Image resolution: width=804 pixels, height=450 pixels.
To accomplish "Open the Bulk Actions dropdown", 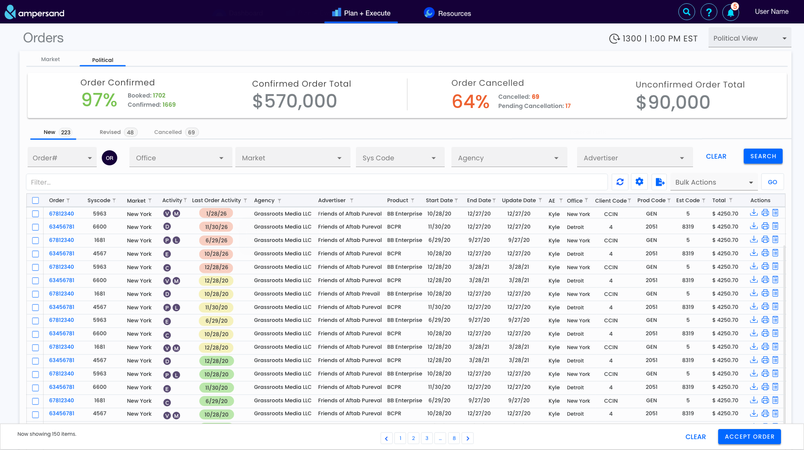I will (714, 182).
